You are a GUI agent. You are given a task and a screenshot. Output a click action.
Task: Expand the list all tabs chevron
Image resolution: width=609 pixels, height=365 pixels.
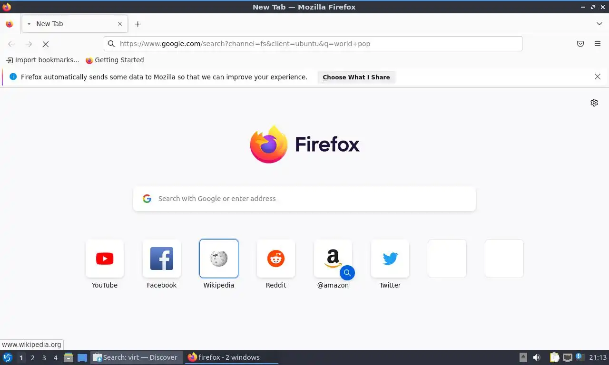point(599,24)
